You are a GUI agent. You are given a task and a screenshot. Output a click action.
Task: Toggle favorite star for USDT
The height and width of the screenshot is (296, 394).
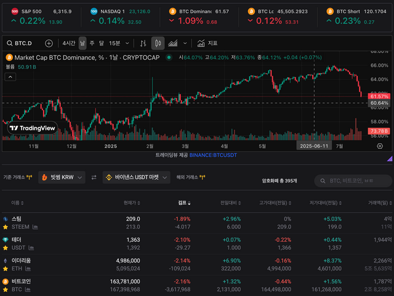[x=6, y=248]
